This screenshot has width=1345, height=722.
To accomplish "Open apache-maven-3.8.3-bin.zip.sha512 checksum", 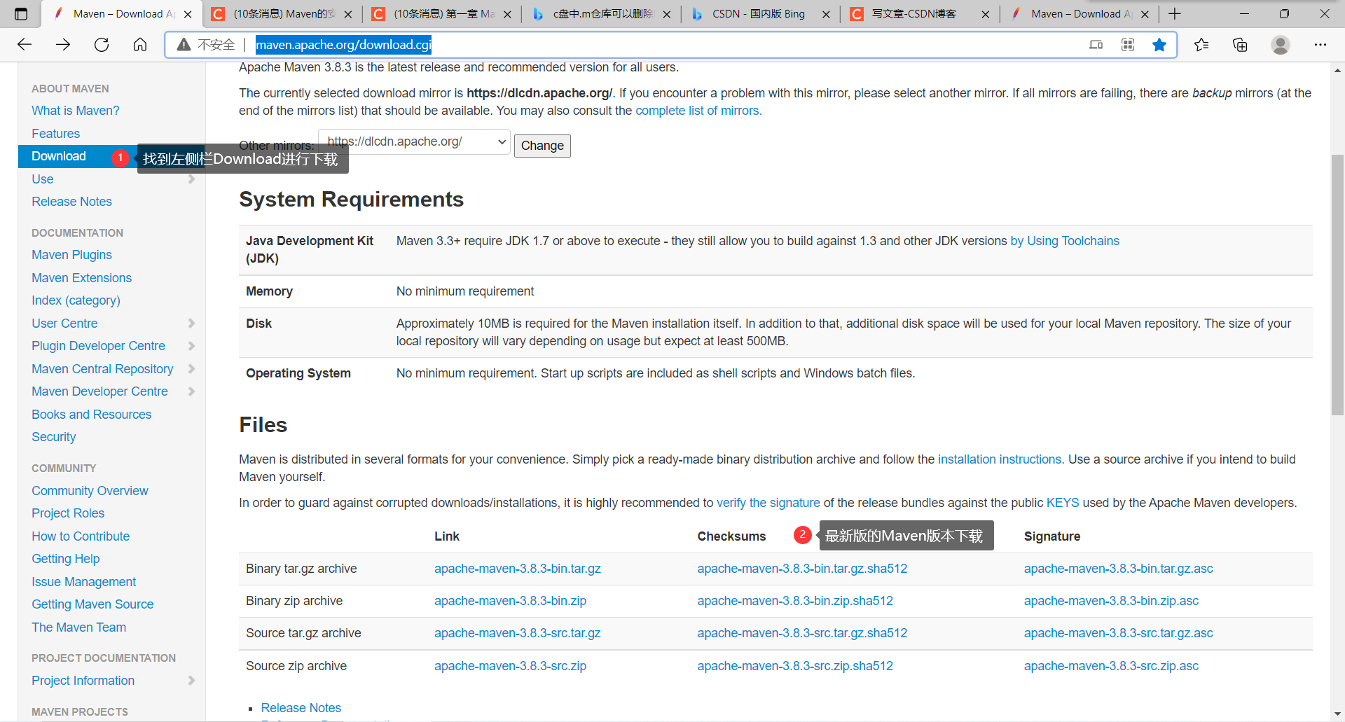I will click(x=795, y=601).
